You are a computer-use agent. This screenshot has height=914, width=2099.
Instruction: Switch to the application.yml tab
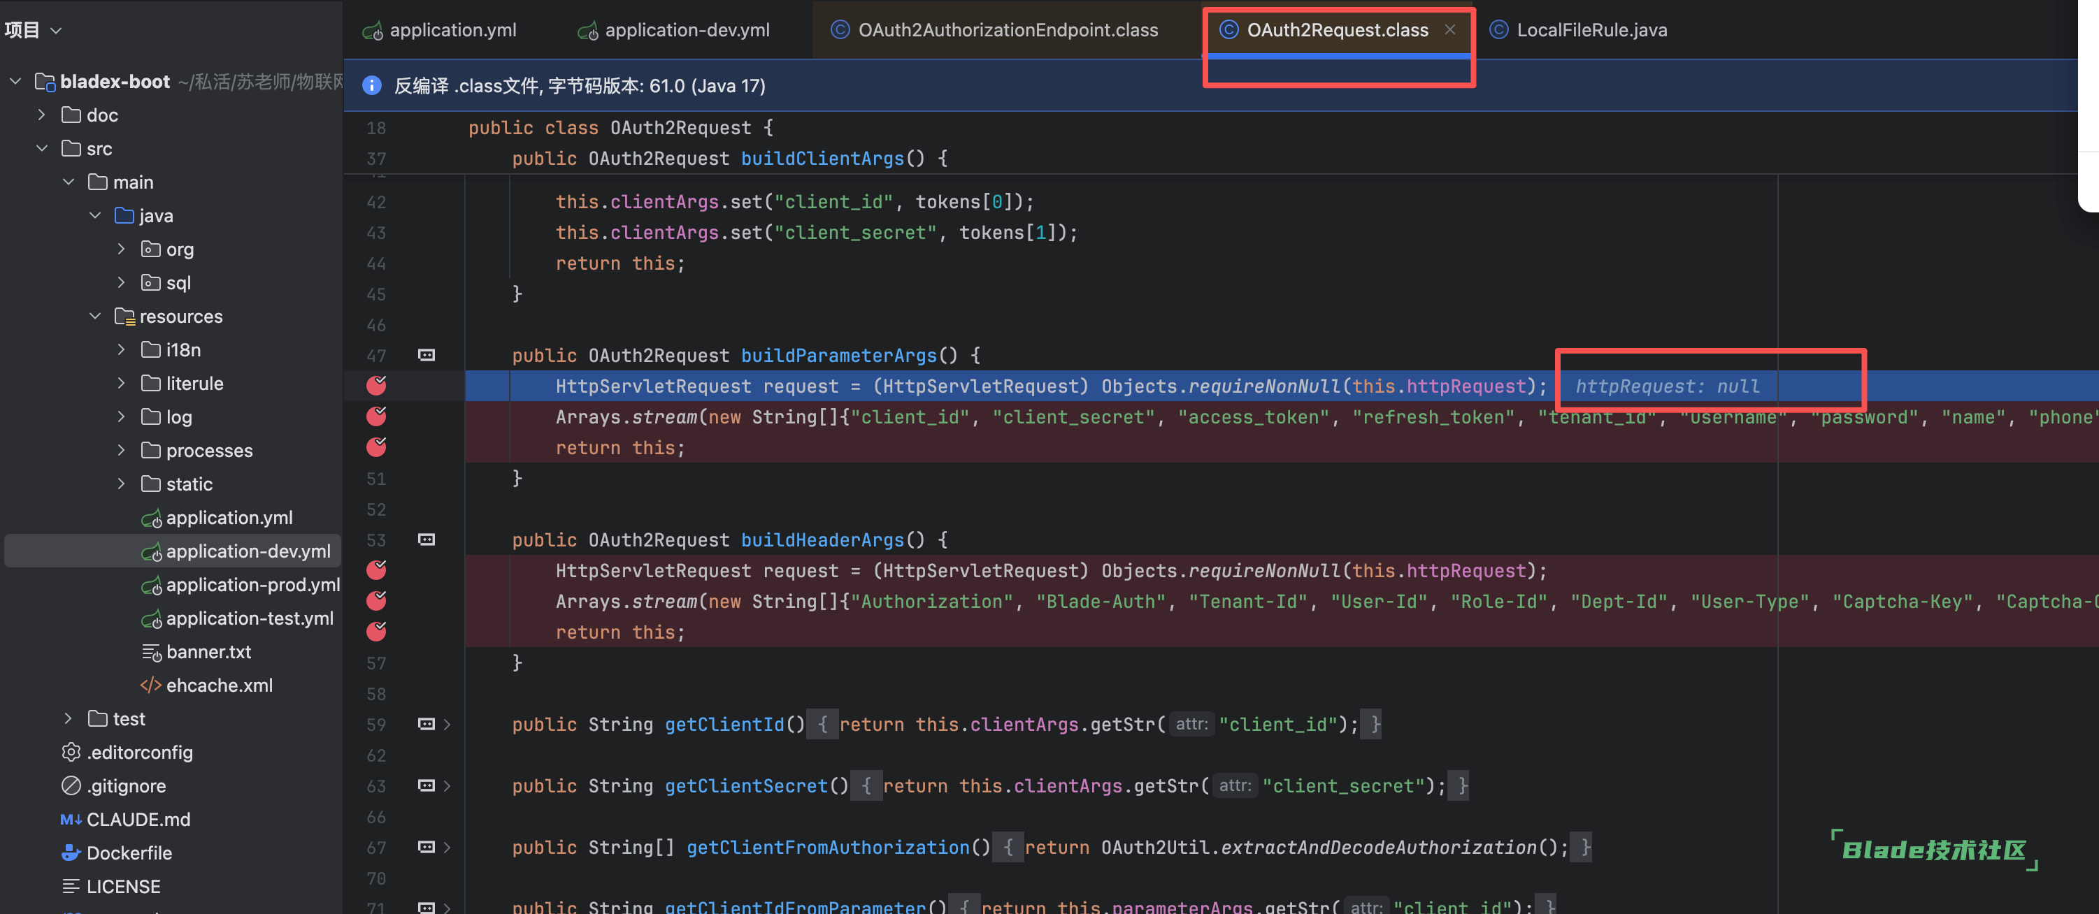[x=440, y=30]
